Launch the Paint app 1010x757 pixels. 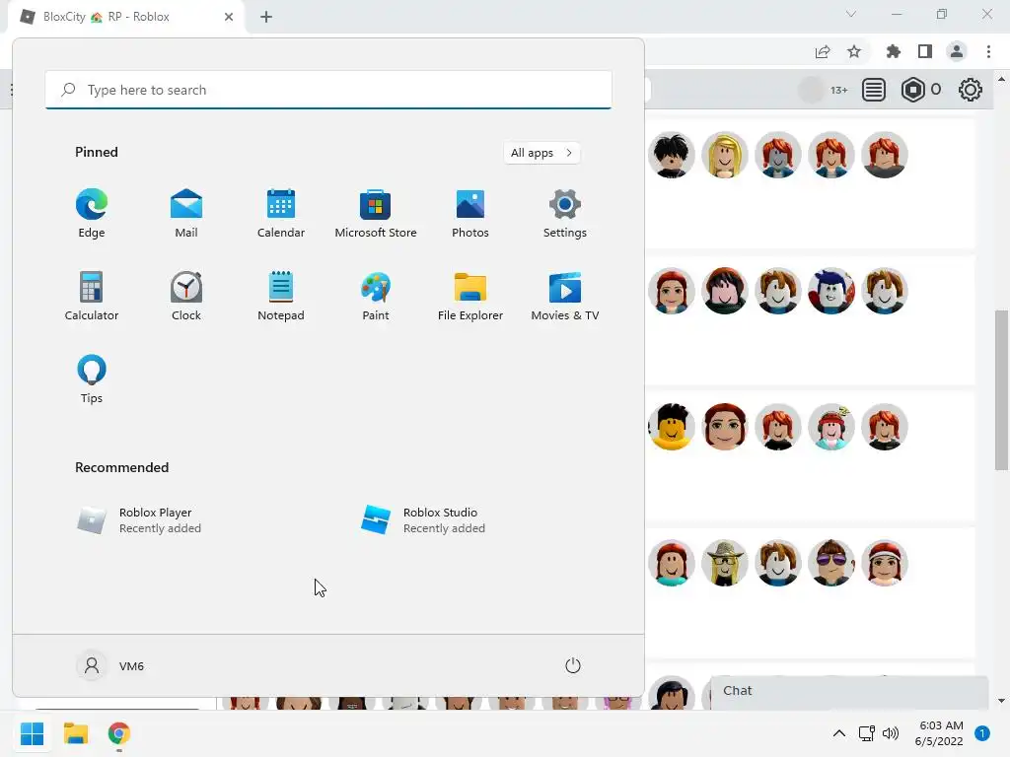(376, 296)
